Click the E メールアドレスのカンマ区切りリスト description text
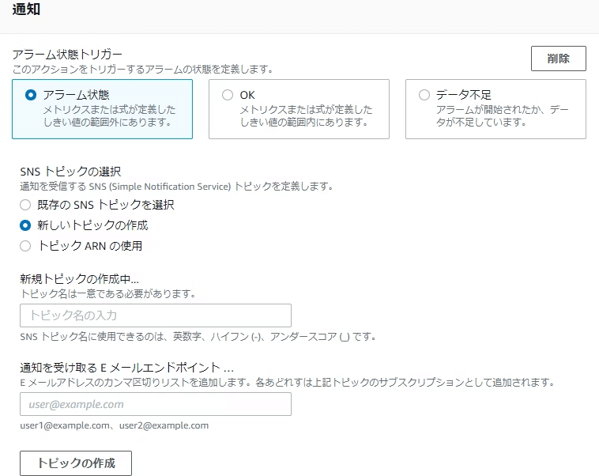Image resolution: width=599 pixels, height=476 pixels. (288, 383)
